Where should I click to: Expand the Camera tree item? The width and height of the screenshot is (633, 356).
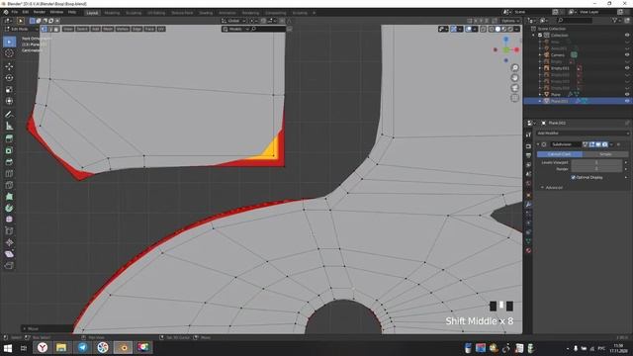click(x=540, y=55)
